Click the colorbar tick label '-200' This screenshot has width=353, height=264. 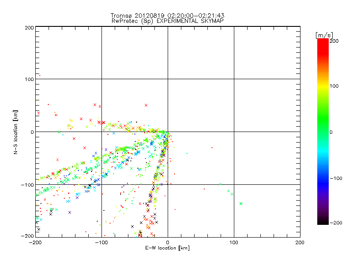336,223
